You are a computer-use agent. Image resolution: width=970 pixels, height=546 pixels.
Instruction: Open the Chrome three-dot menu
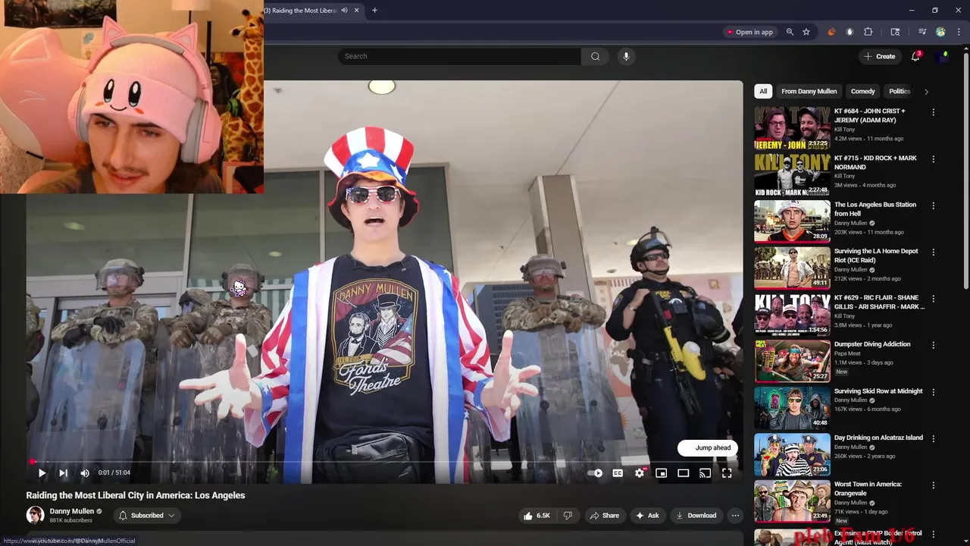point(957,32)
